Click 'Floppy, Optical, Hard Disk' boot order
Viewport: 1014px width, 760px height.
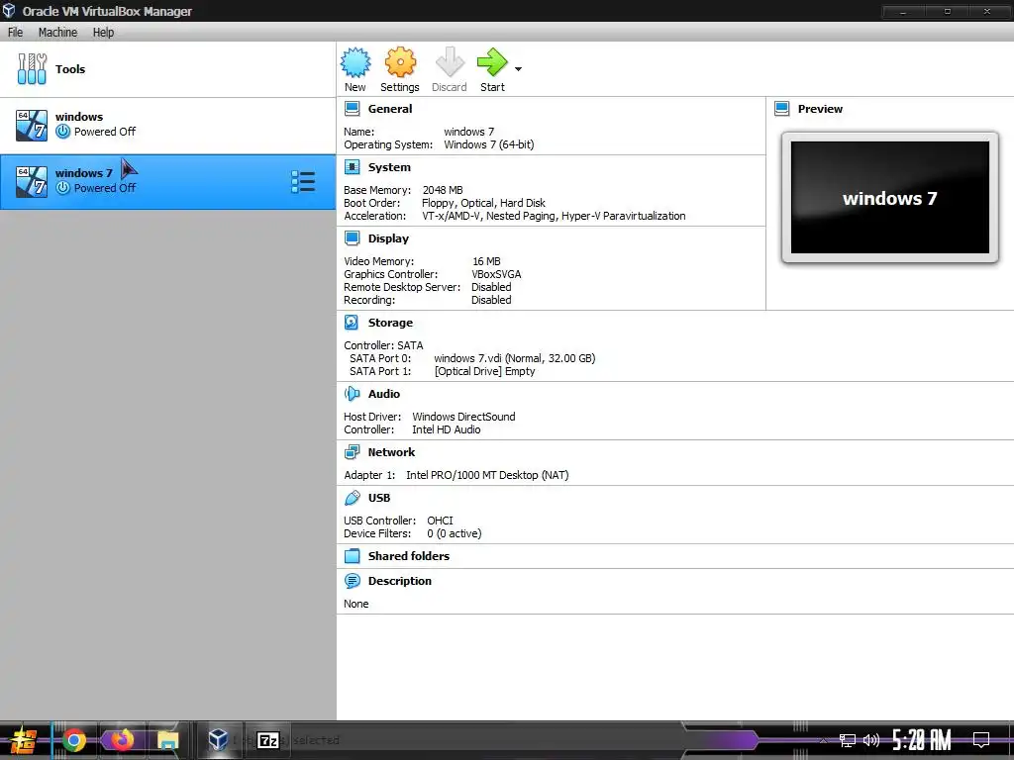483,203
